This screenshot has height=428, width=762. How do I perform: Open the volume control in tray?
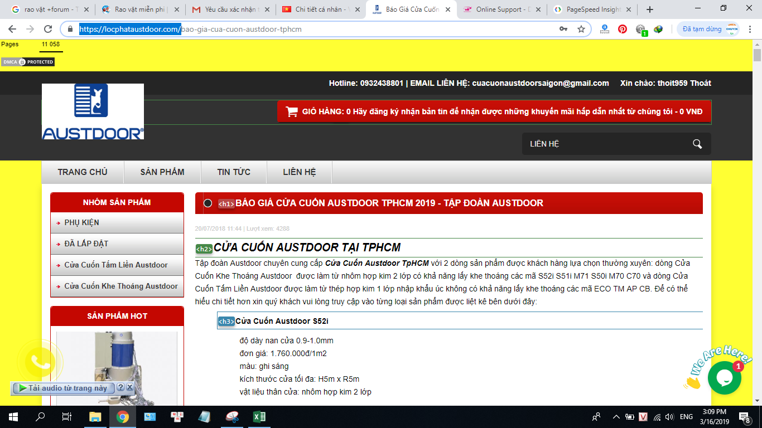[x=669, y=417]
